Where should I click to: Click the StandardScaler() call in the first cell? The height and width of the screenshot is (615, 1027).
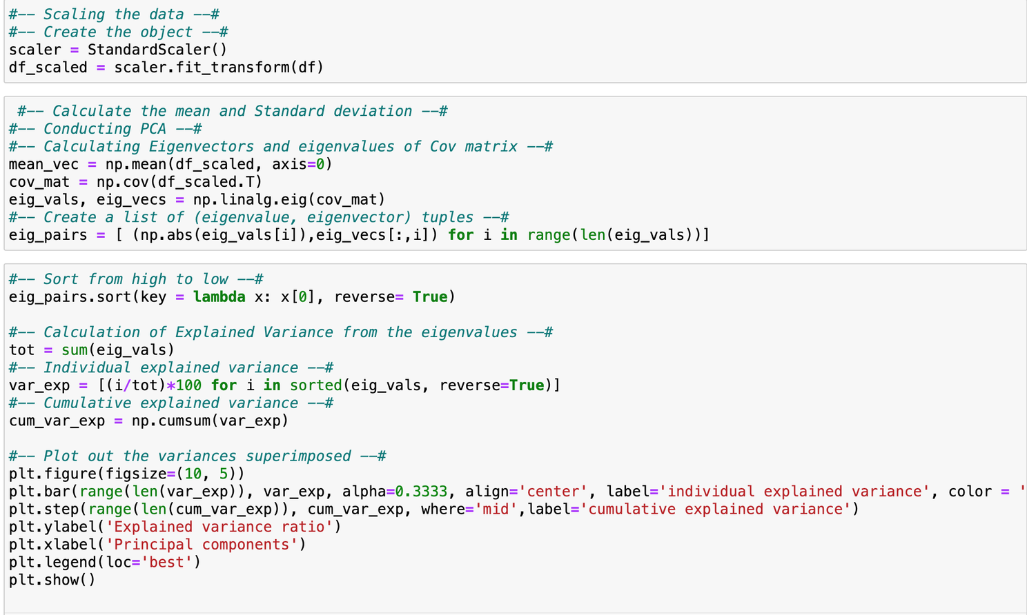click(x=157, y=50)
